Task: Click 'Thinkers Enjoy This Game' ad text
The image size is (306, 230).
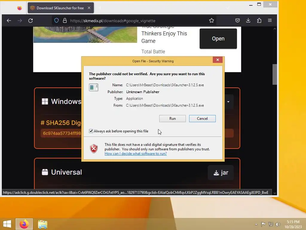Action: 164,37
